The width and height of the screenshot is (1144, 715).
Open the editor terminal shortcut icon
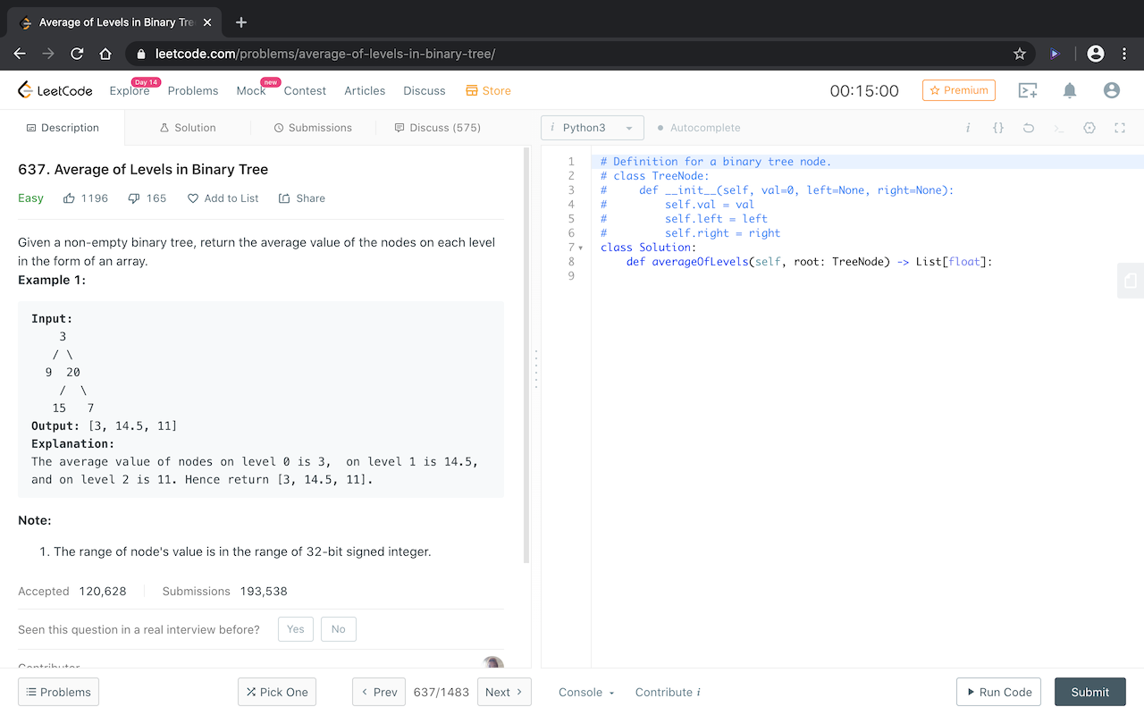click(x=1059, y=128)
